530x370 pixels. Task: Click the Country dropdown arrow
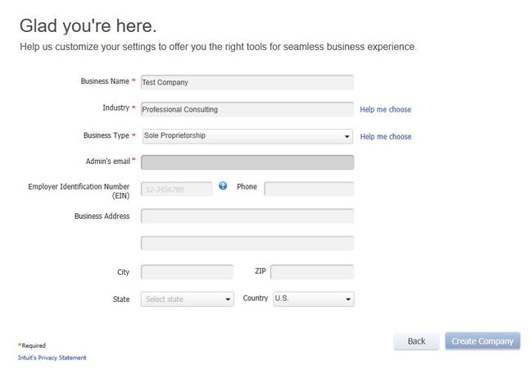click(348, 299)
